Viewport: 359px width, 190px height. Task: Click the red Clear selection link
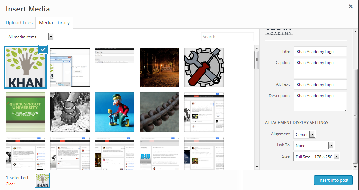11,184
